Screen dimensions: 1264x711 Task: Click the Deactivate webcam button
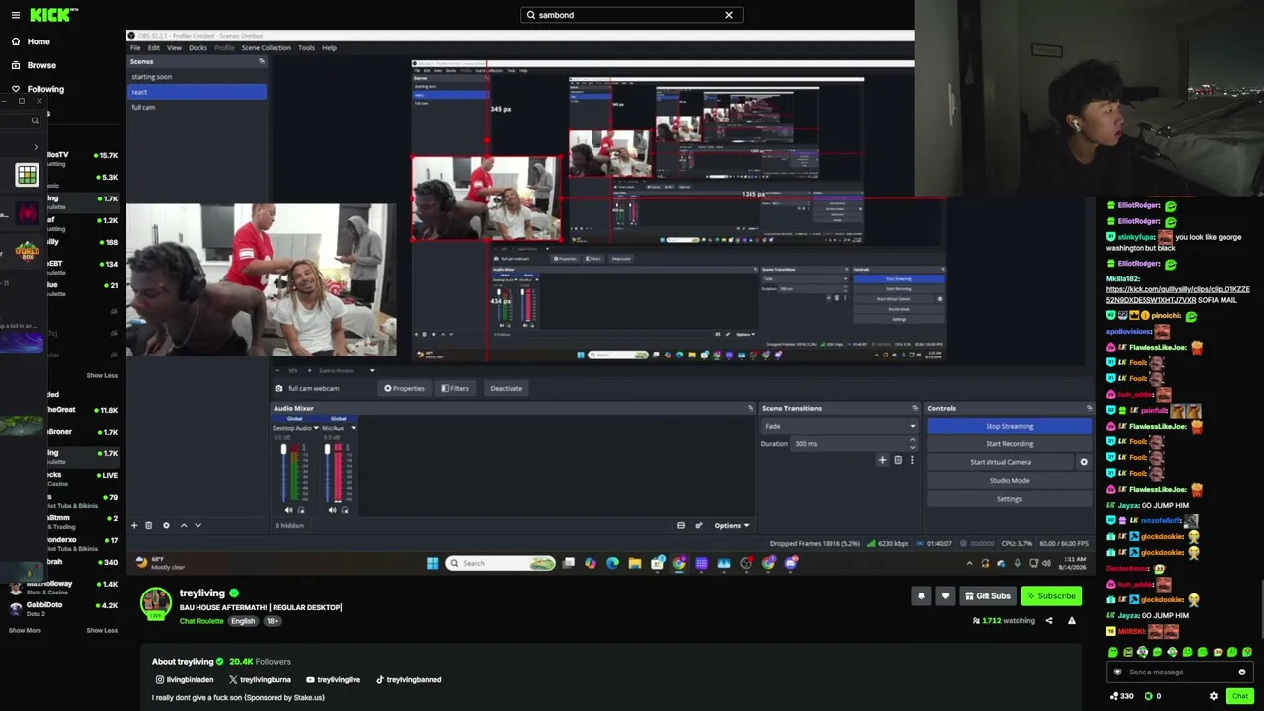[x=506, y=388]
